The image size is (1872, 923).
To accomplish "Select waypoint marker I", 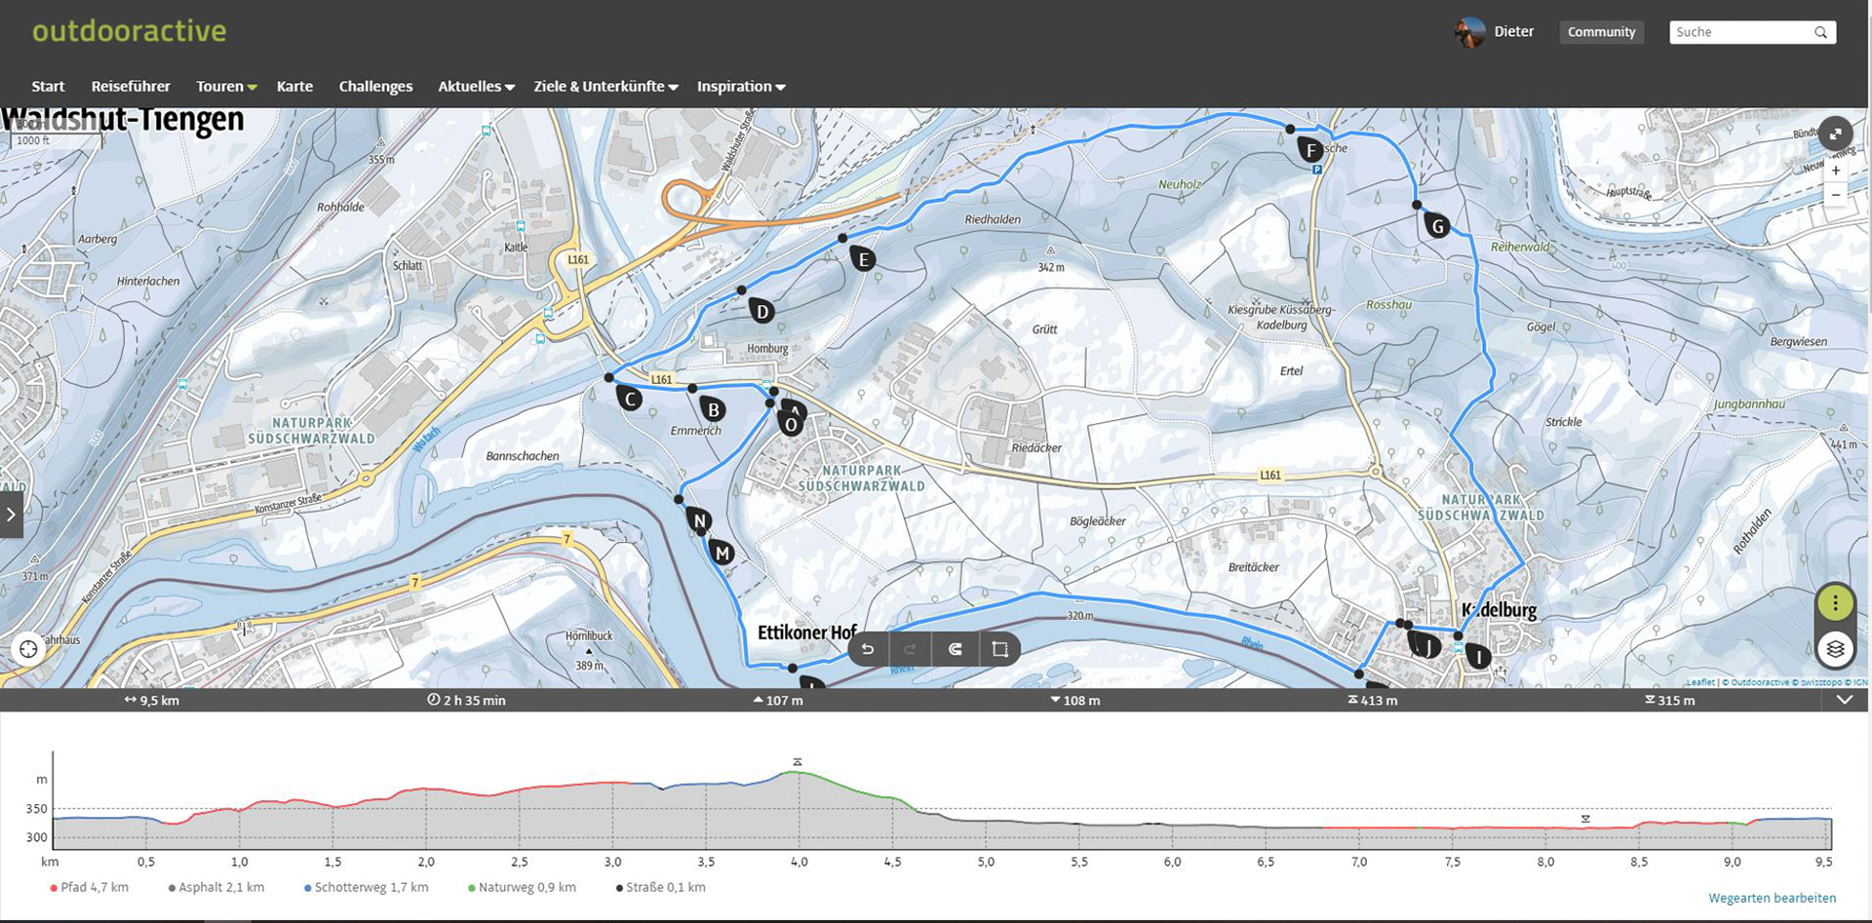I will (x=1478, y=657).
